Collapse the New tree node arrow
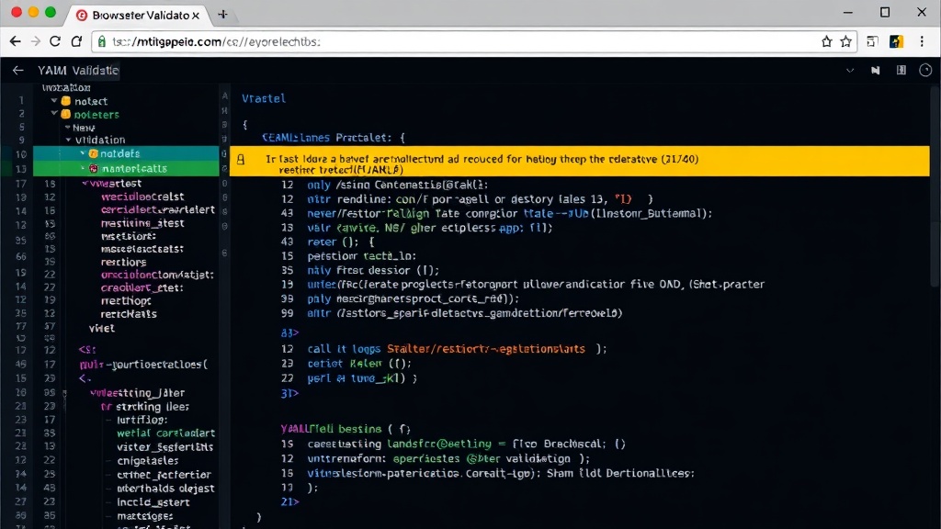Image resolution: width=941 pixels, height=529 pixels. coord(68,127)
